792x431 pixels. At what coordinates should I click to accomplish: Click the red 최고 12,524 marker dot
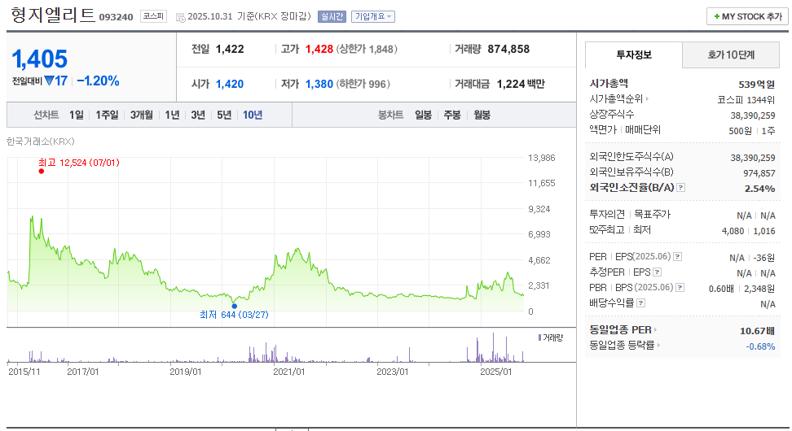coord(42,172)
